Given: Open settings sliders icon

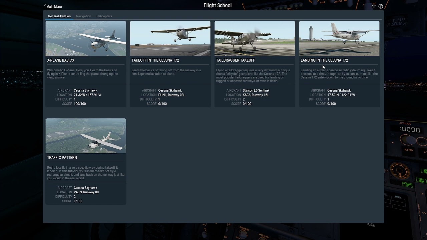Looking at the screenshot, I should coord(374,6).
